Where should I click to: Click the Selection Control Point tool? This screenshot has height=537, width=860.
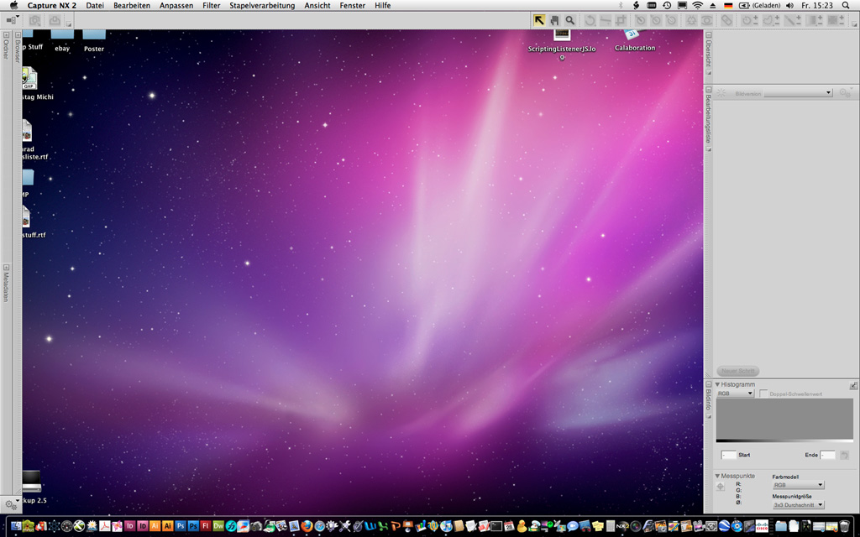point(749,20)
